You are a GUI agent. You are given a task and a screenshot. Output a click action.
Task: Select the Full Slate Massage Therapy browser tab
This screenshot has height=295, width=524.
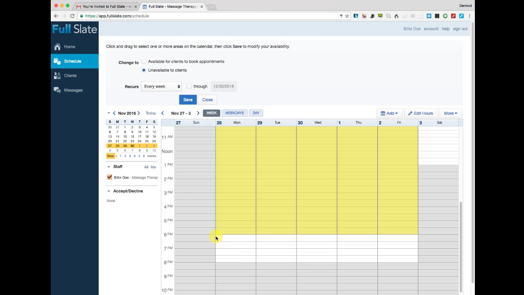point(172,7)
